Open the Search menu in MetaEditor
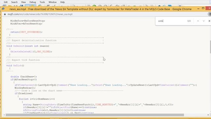This screenshot has height=119, width=211. (15, 2)
